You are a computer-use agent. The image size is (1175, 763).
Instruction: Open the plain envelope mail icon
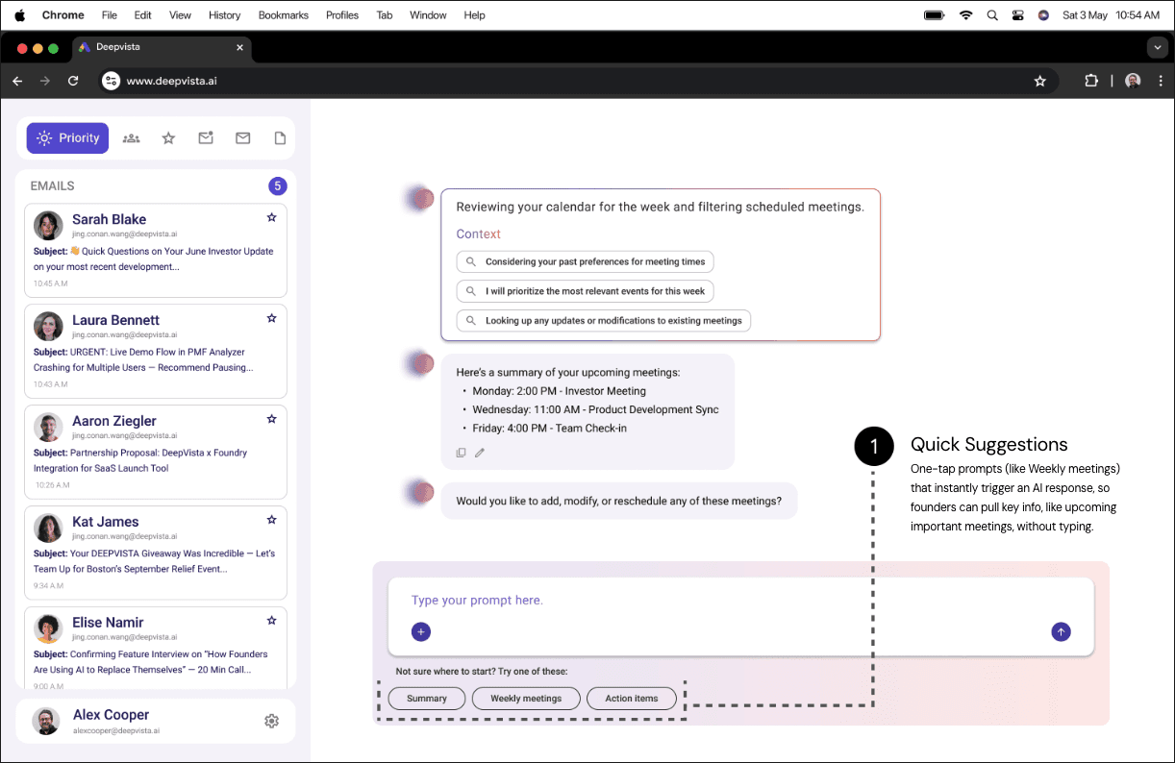coord(243,138)
